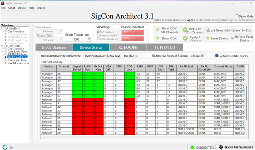Click the Save To File disk icon
The height and width of the screenshot is (150, 255).
(x=233, y=30)
